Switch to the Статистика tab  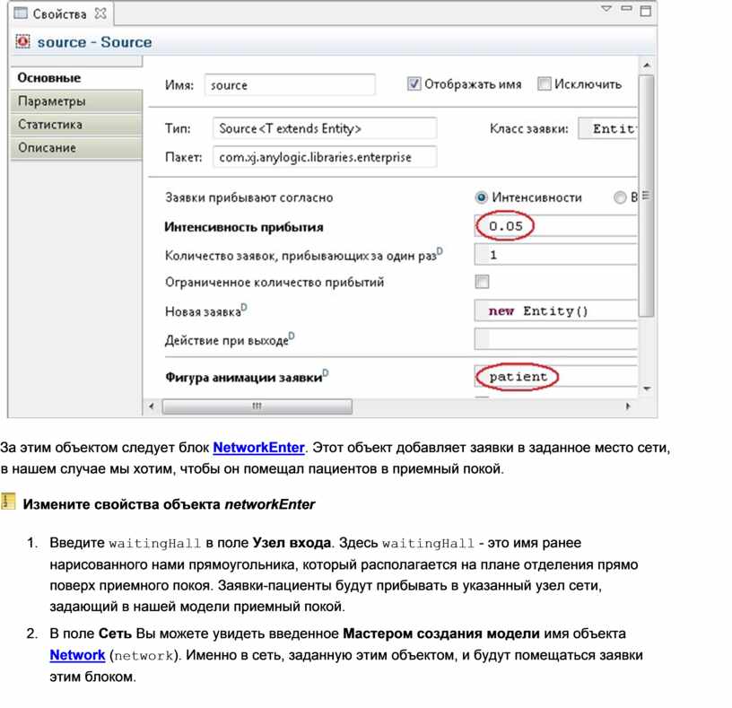click(x=76, y=124)
